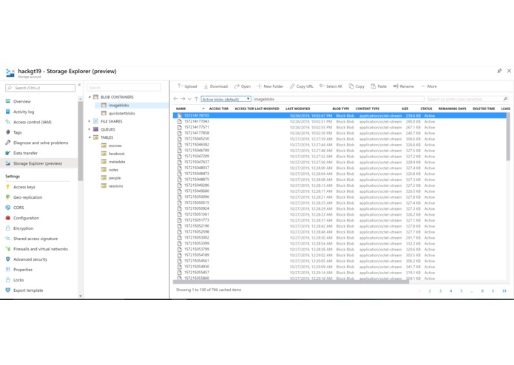The image size is (514, 365).
Task: Click the prefix search magnifier icon
Action: tap(505, 99)
